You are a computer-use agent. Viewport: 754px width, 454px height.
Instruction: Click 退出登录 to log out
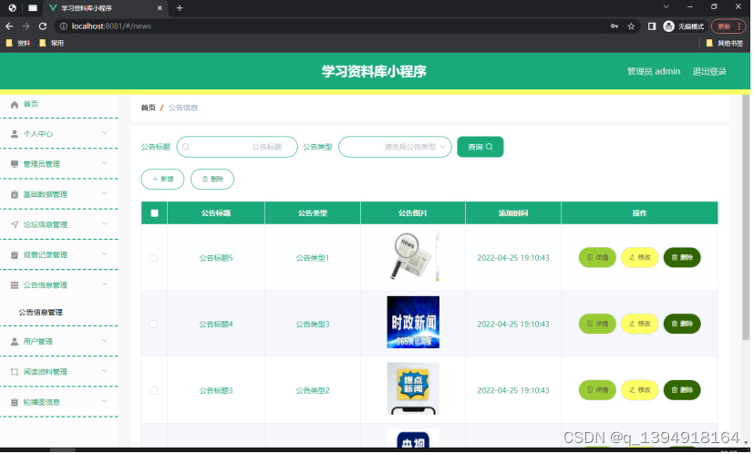709,72
